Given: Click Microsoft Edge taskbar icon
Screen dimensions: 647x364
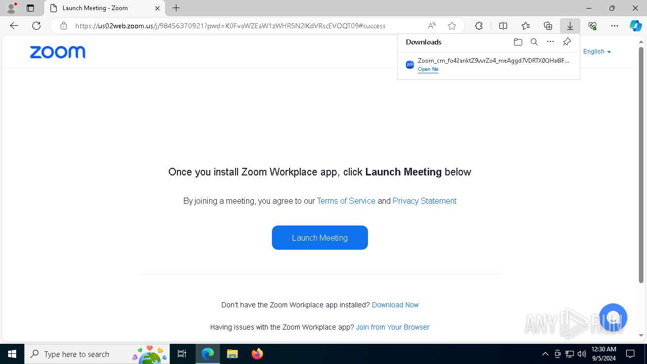Looking at the screenshot, I should coord(208,354).
